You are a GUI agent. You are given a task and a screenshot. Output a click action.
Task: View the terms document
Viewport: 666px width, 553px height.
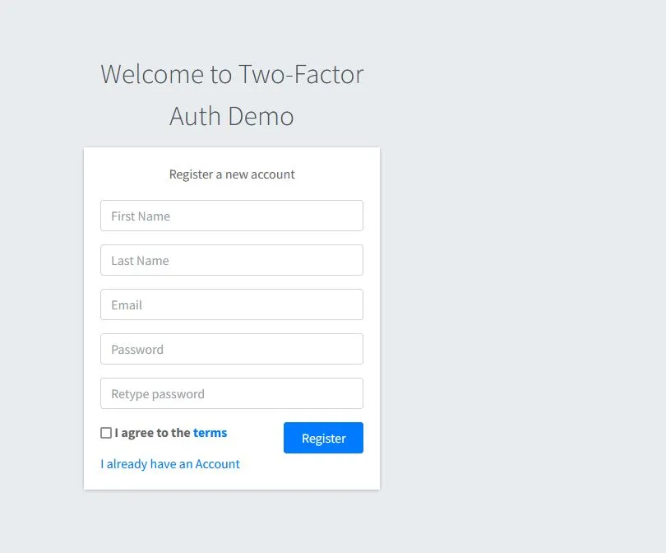pyautogui.click(x=210, y=432)
